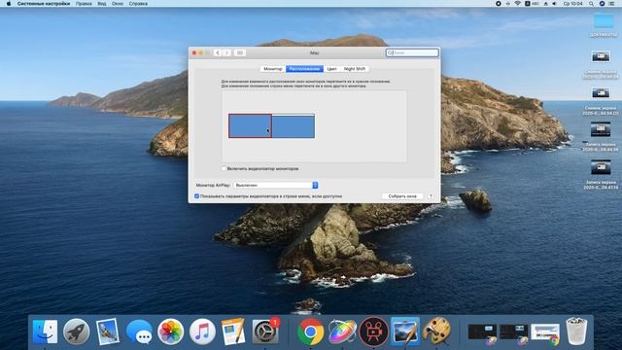Open Music in the Dock
This screenshot has height=350, width=622.
click(202, 332)
